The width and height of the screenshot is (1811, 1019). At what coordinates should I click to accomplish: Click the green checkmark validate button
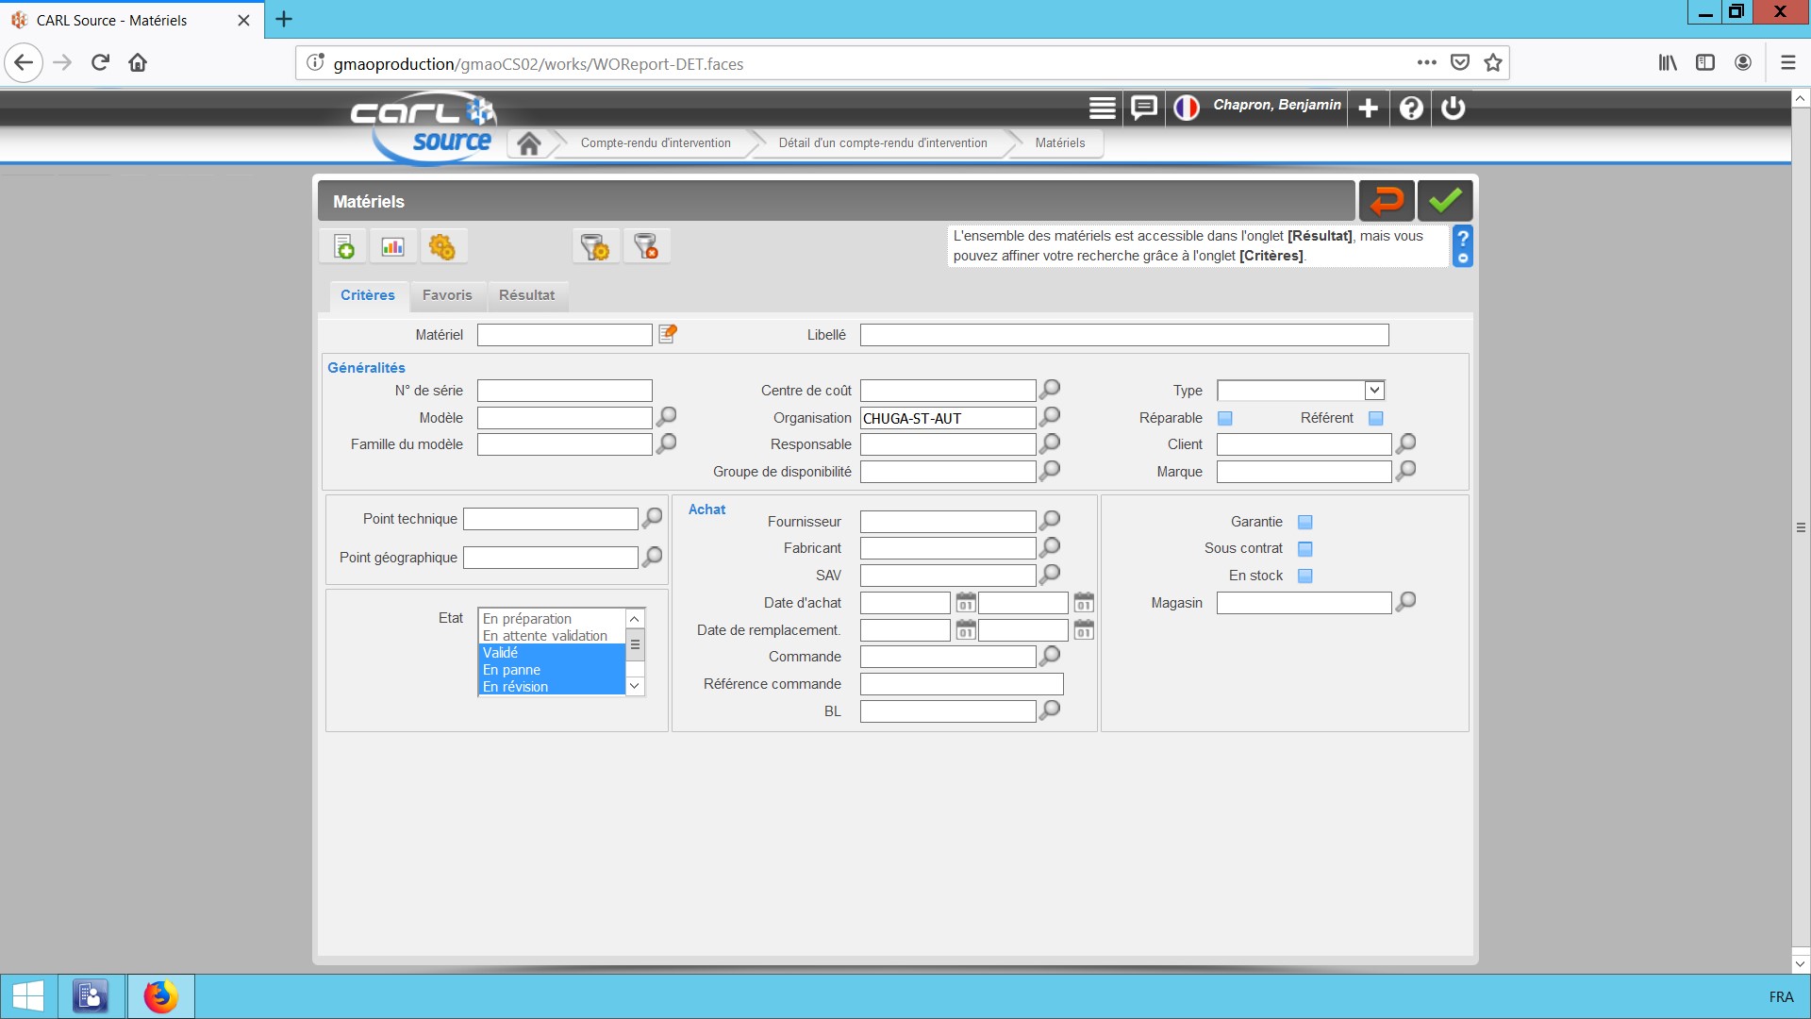[x=1444, y=201]
